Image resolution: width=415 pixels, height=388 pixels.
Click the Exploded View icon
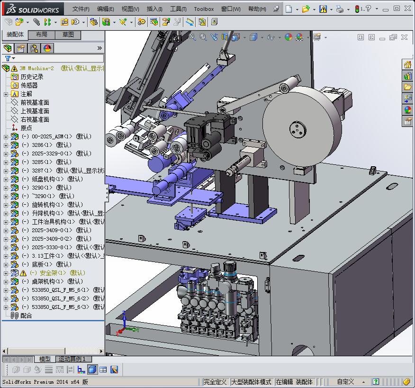tap(166, 22)
